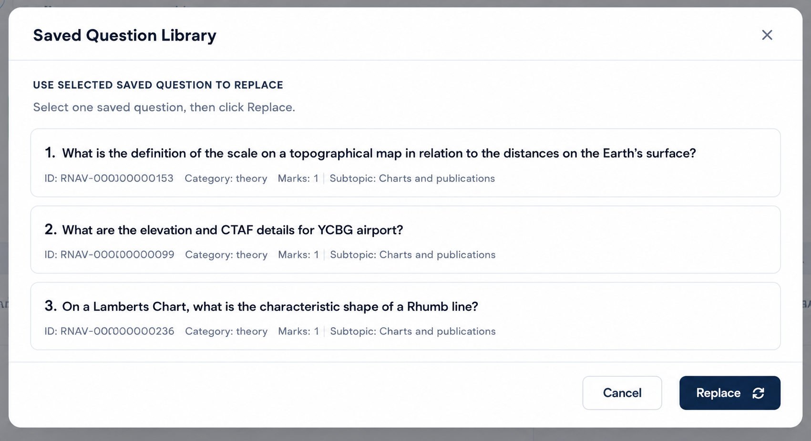Screen dimensions: 811x441
Task: Select the topographical map scale question
Action: (x=405, y=163)
